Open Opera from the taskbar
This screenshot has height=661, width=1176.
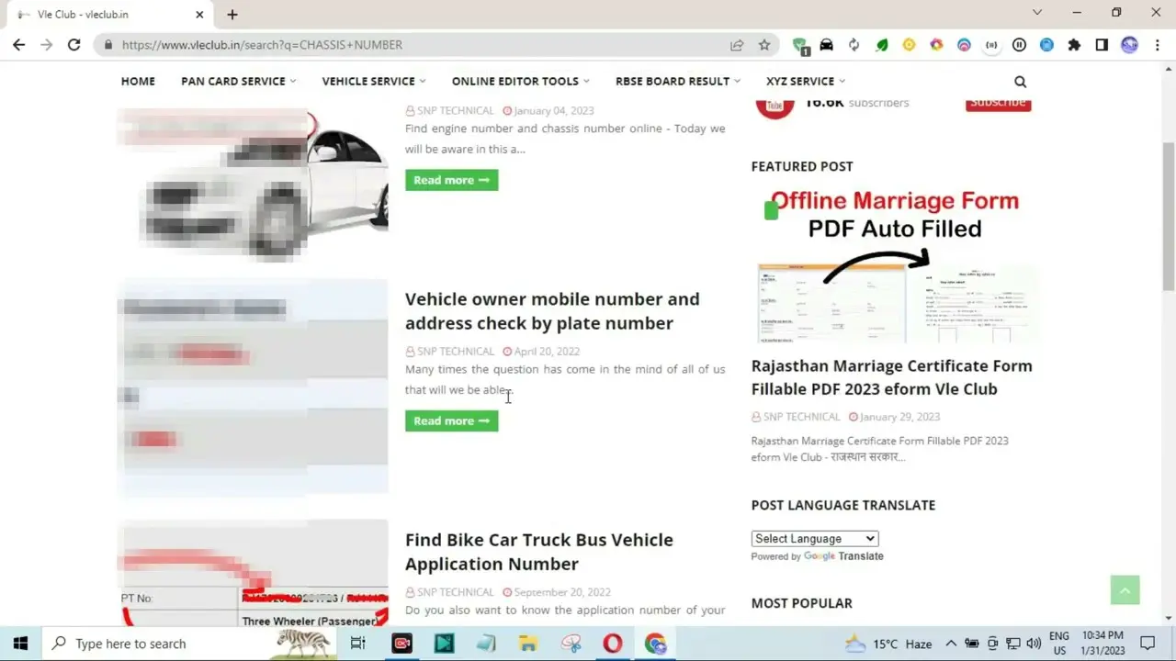coord(612,644)
